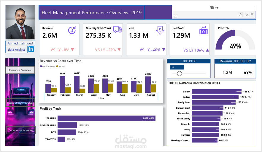Click cost VS LY -40% down triangle
The image size is (262, 152).
click(x=164, y=49)
